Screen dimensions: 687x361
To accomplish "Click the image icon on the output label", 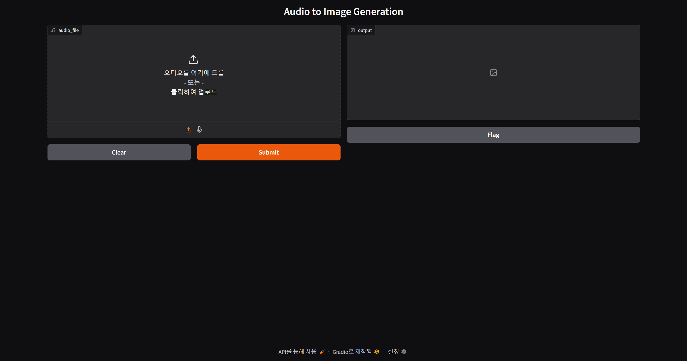I will 353,30.
